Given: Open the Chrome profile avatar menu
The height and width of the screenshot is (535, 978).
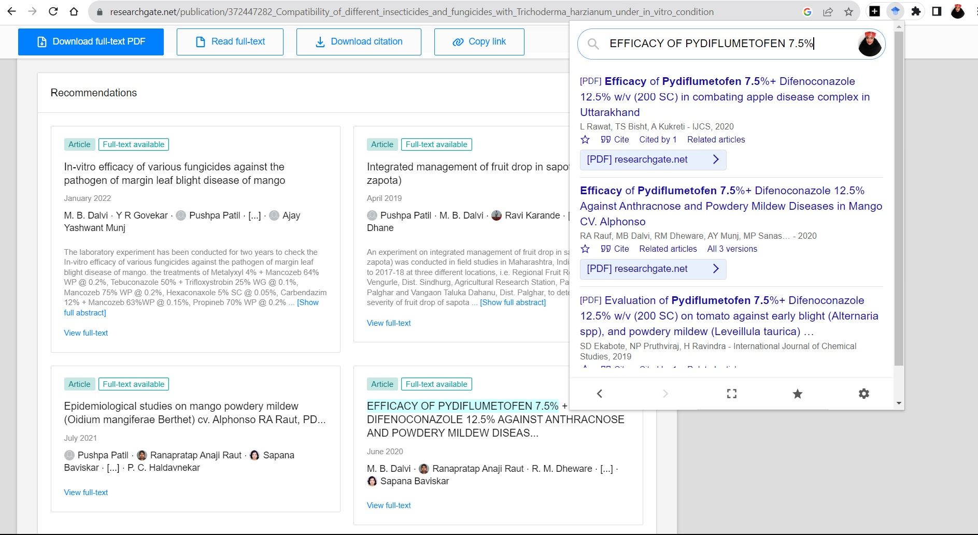Looking at the screenshot, I should click(x=958, y=11).
